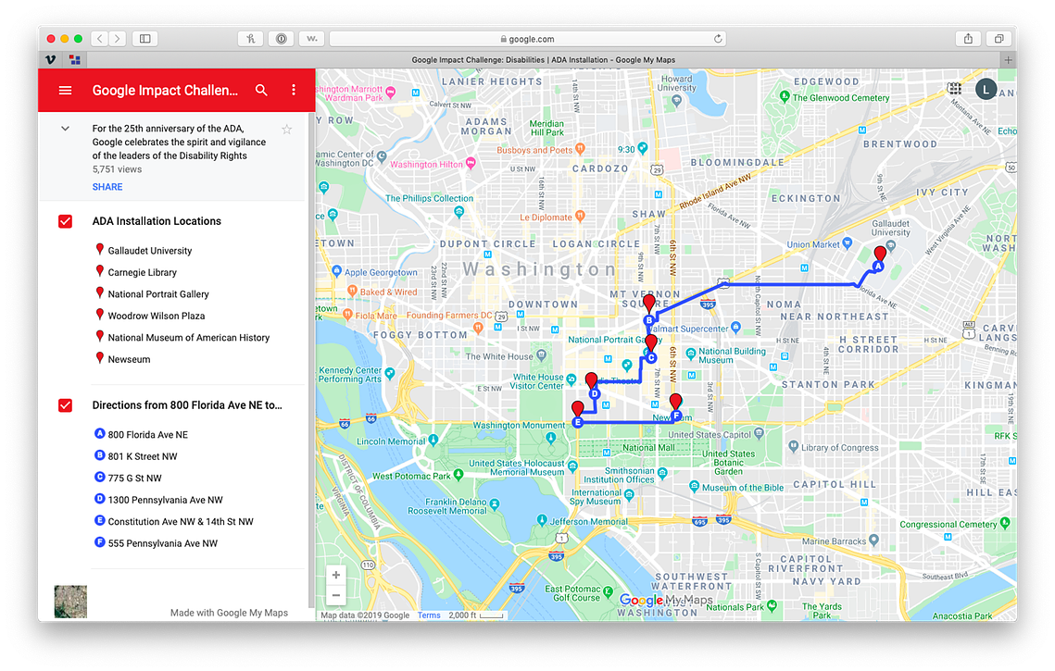This screenshot has height=671, width=1055.
Task: Toggle the Safari sidebar button
Action: 144,39
